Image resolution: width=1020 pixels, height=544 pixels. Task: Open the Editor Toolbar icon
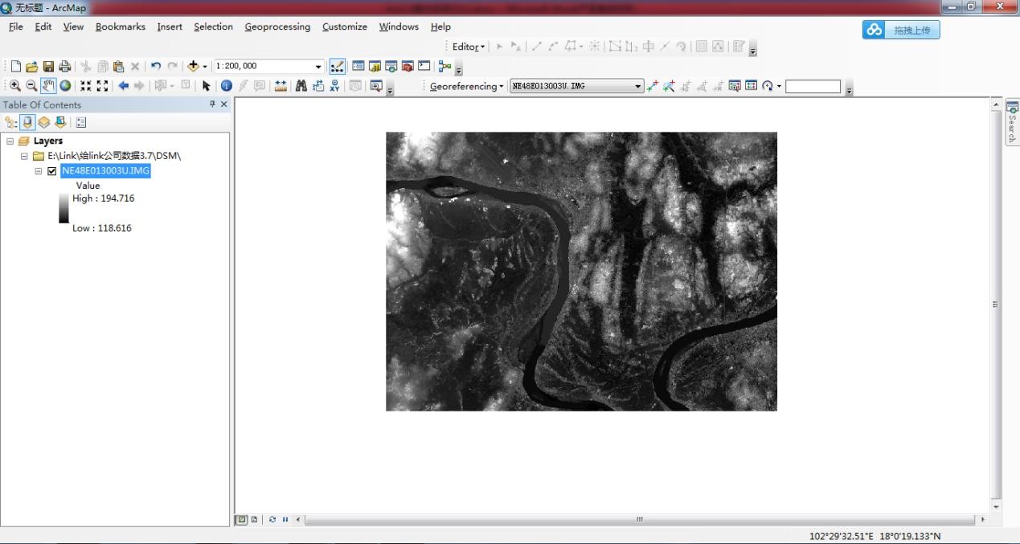[x=338, y=67]
